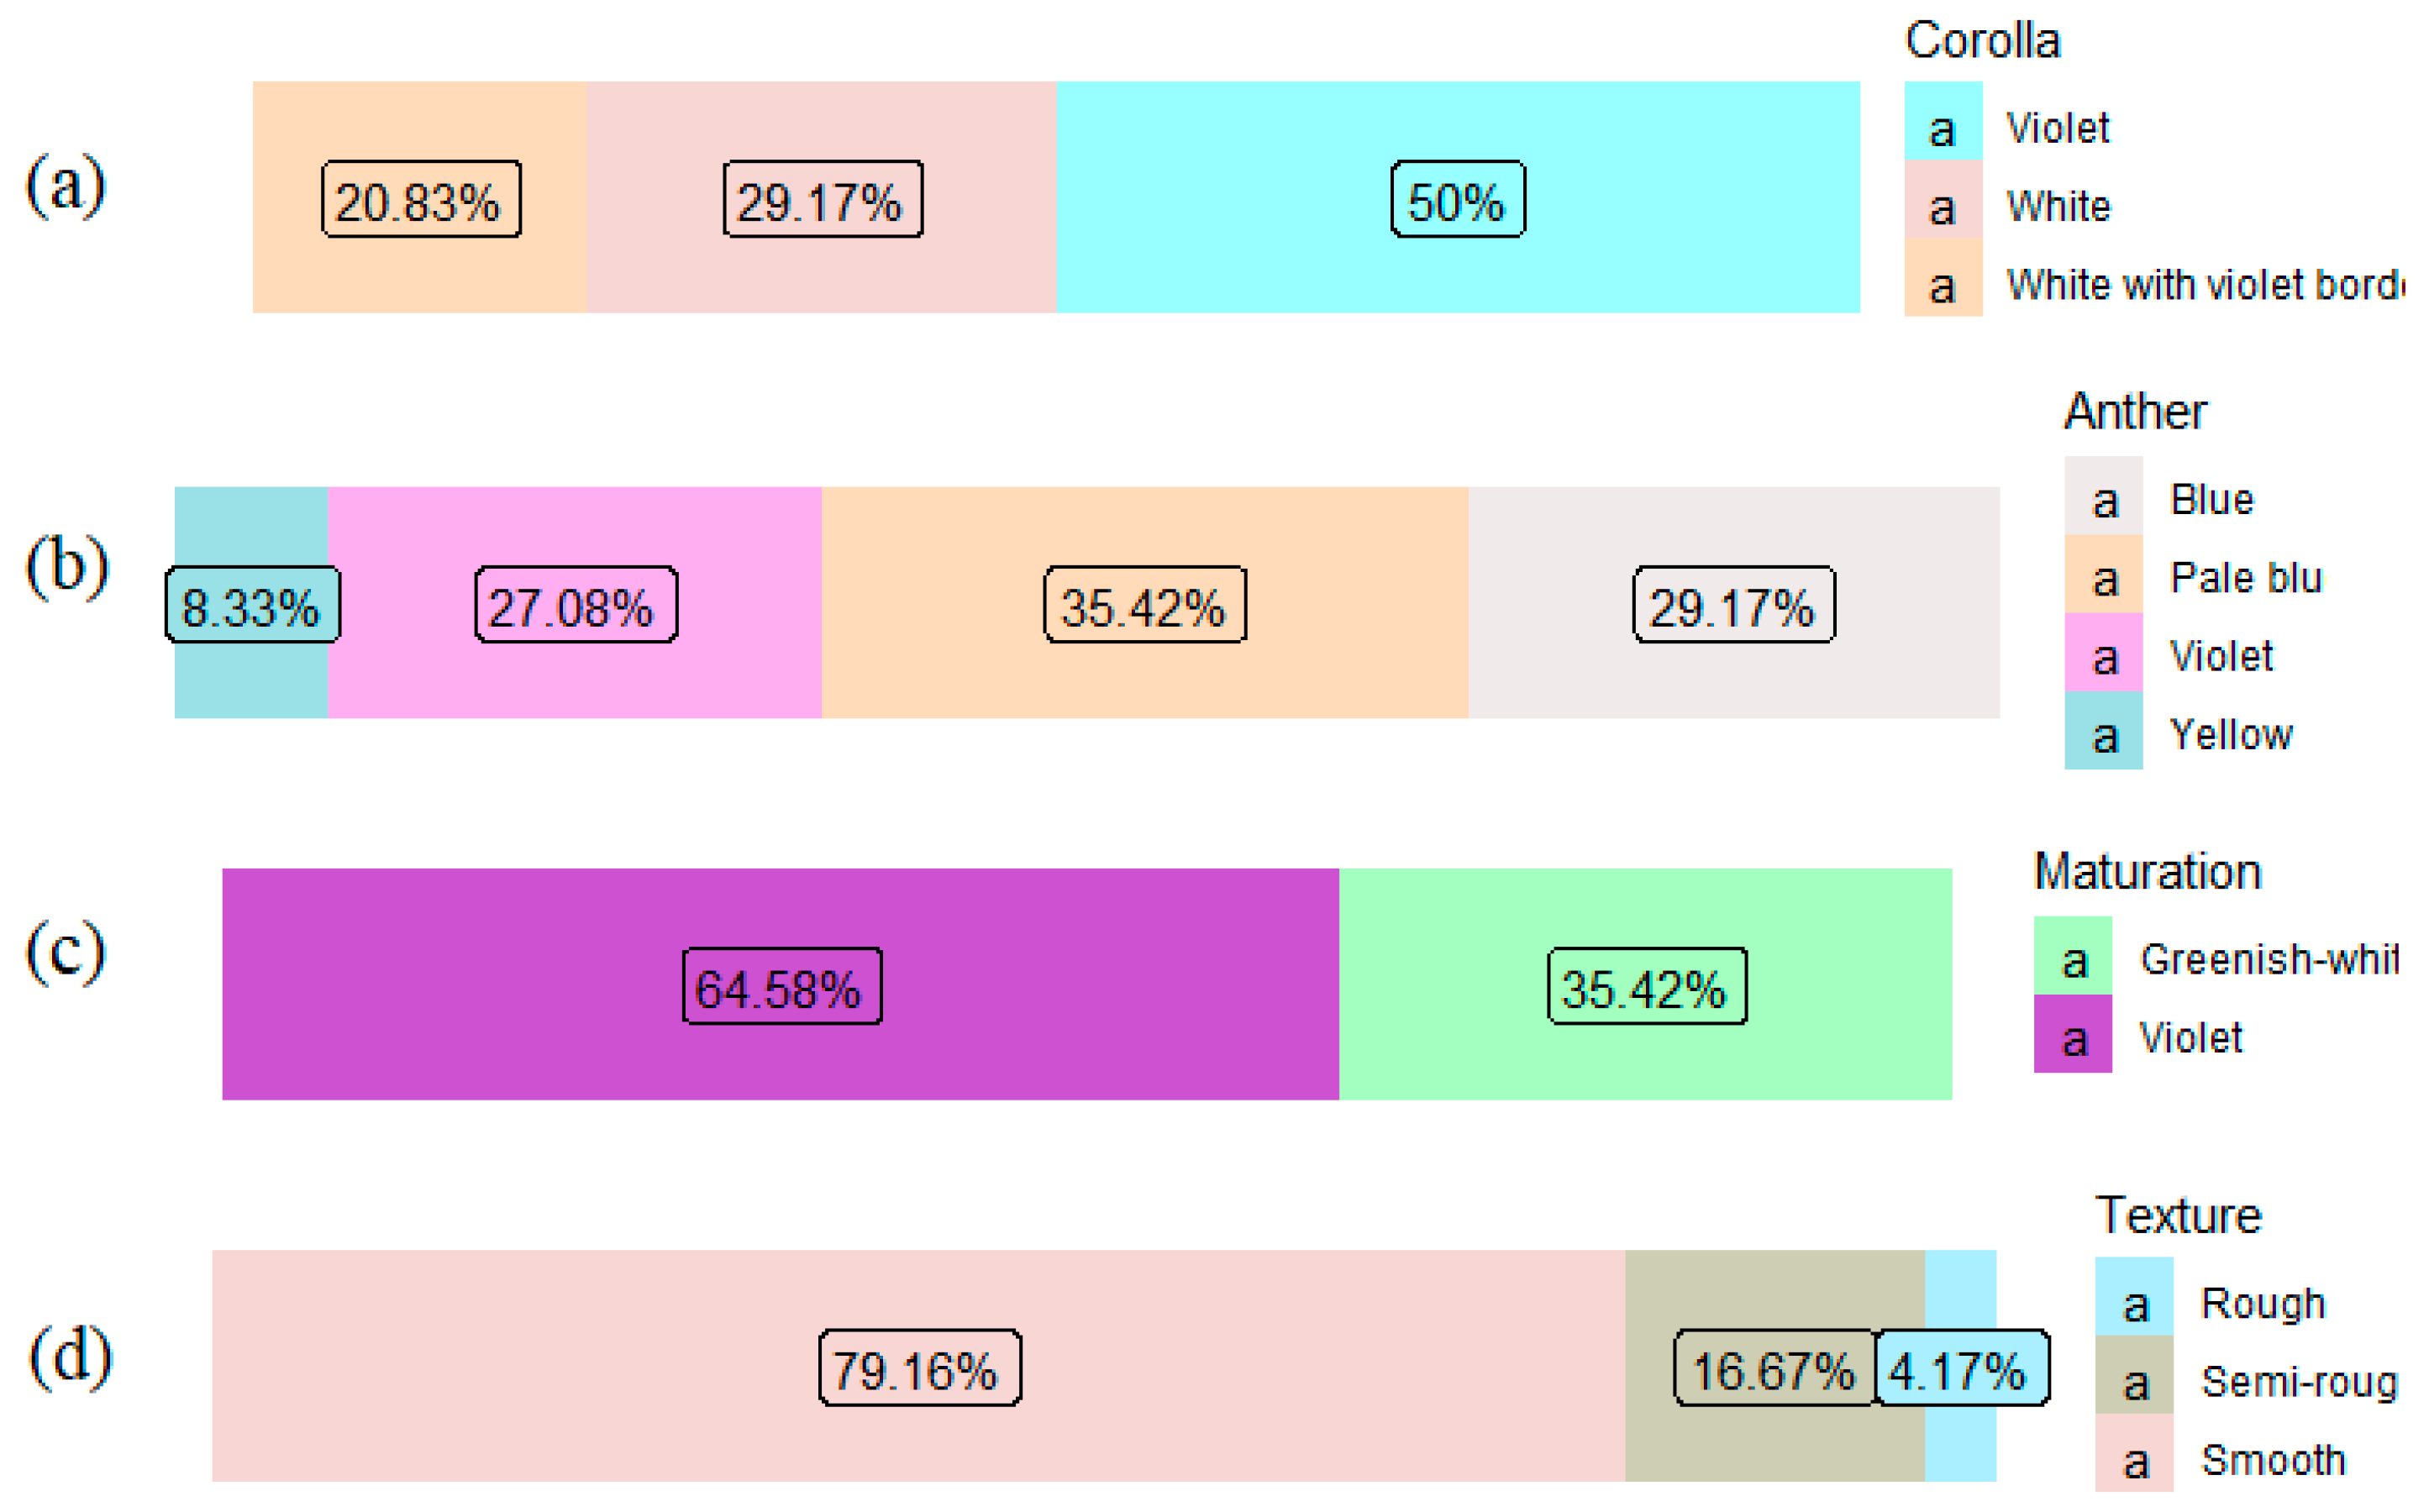This screenshot has height=1512, width=2429.
Task: Select the 4.17% data label
Action: pyautogui.click(x=1960, y=1368)
